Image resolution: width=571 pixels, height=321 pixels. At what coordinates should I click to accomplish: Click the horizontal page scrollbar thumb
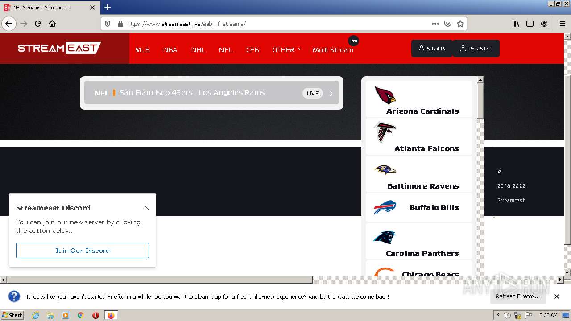(x=160, y=280)
